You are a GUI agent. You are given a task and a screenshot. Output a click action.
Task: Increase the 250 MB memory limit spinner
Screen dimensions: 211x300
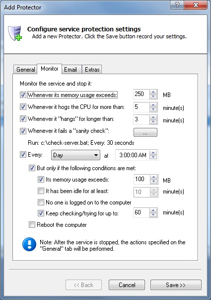click(x=153, y=92)
